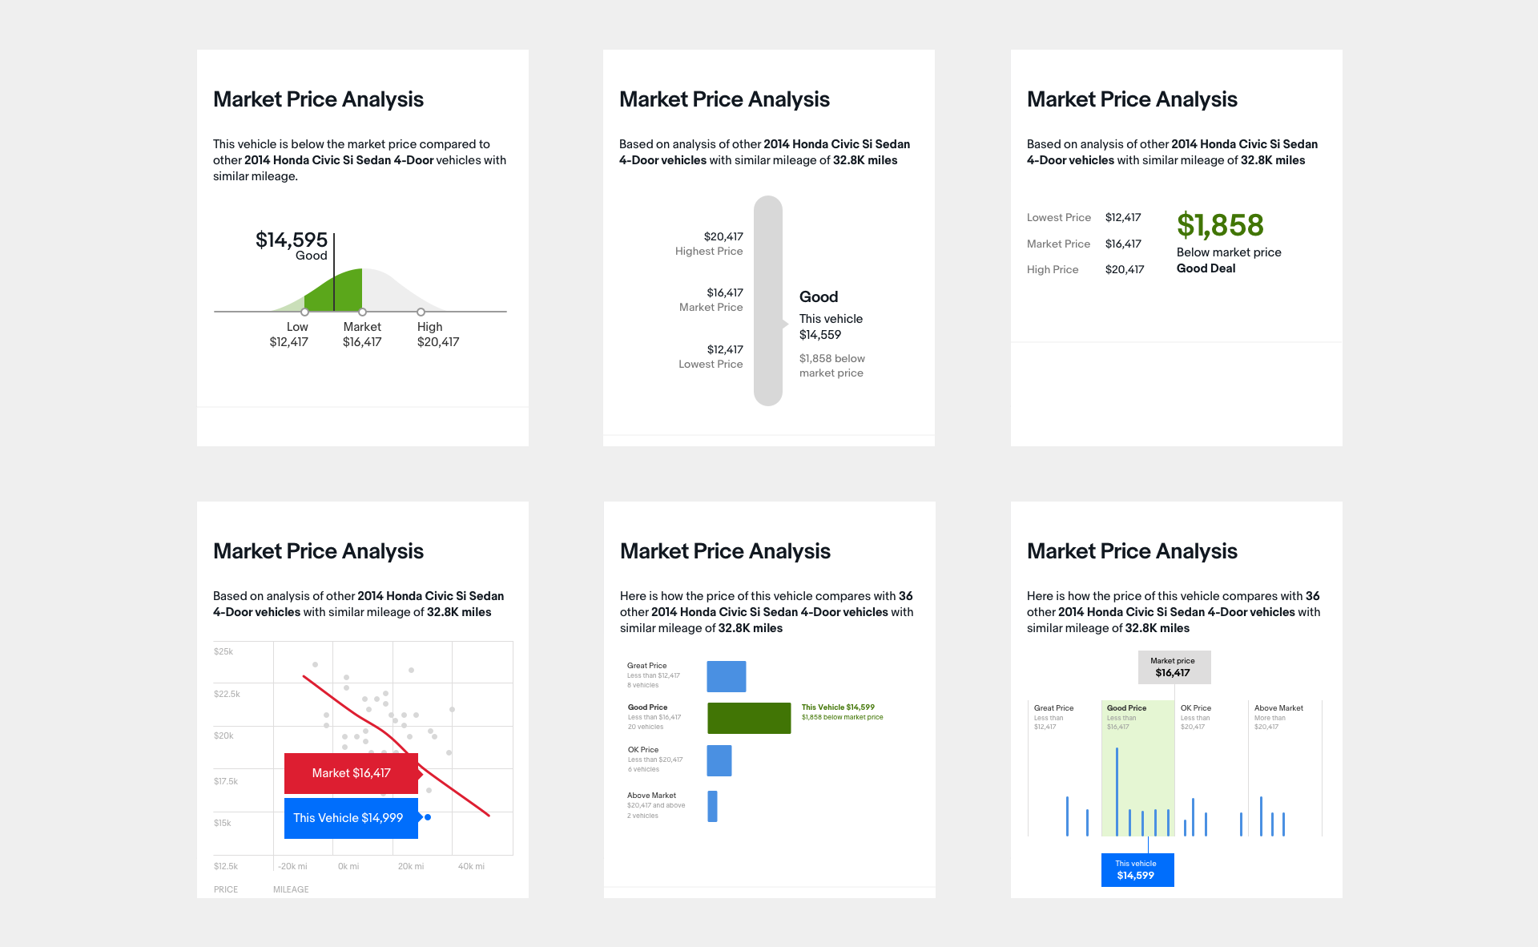
Task: Click the gray vertical price range bar
Action: pos(768,300)
